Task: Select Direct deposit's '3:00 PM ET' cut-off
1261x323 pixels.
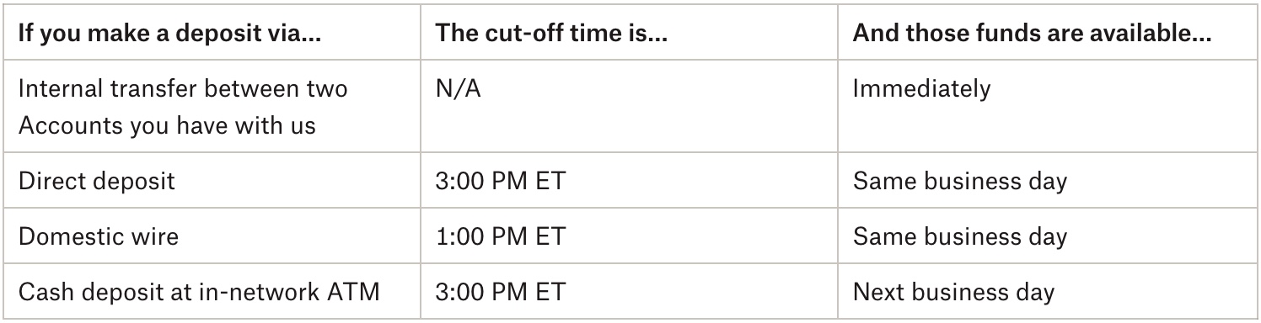Action: tap(501, 180)
